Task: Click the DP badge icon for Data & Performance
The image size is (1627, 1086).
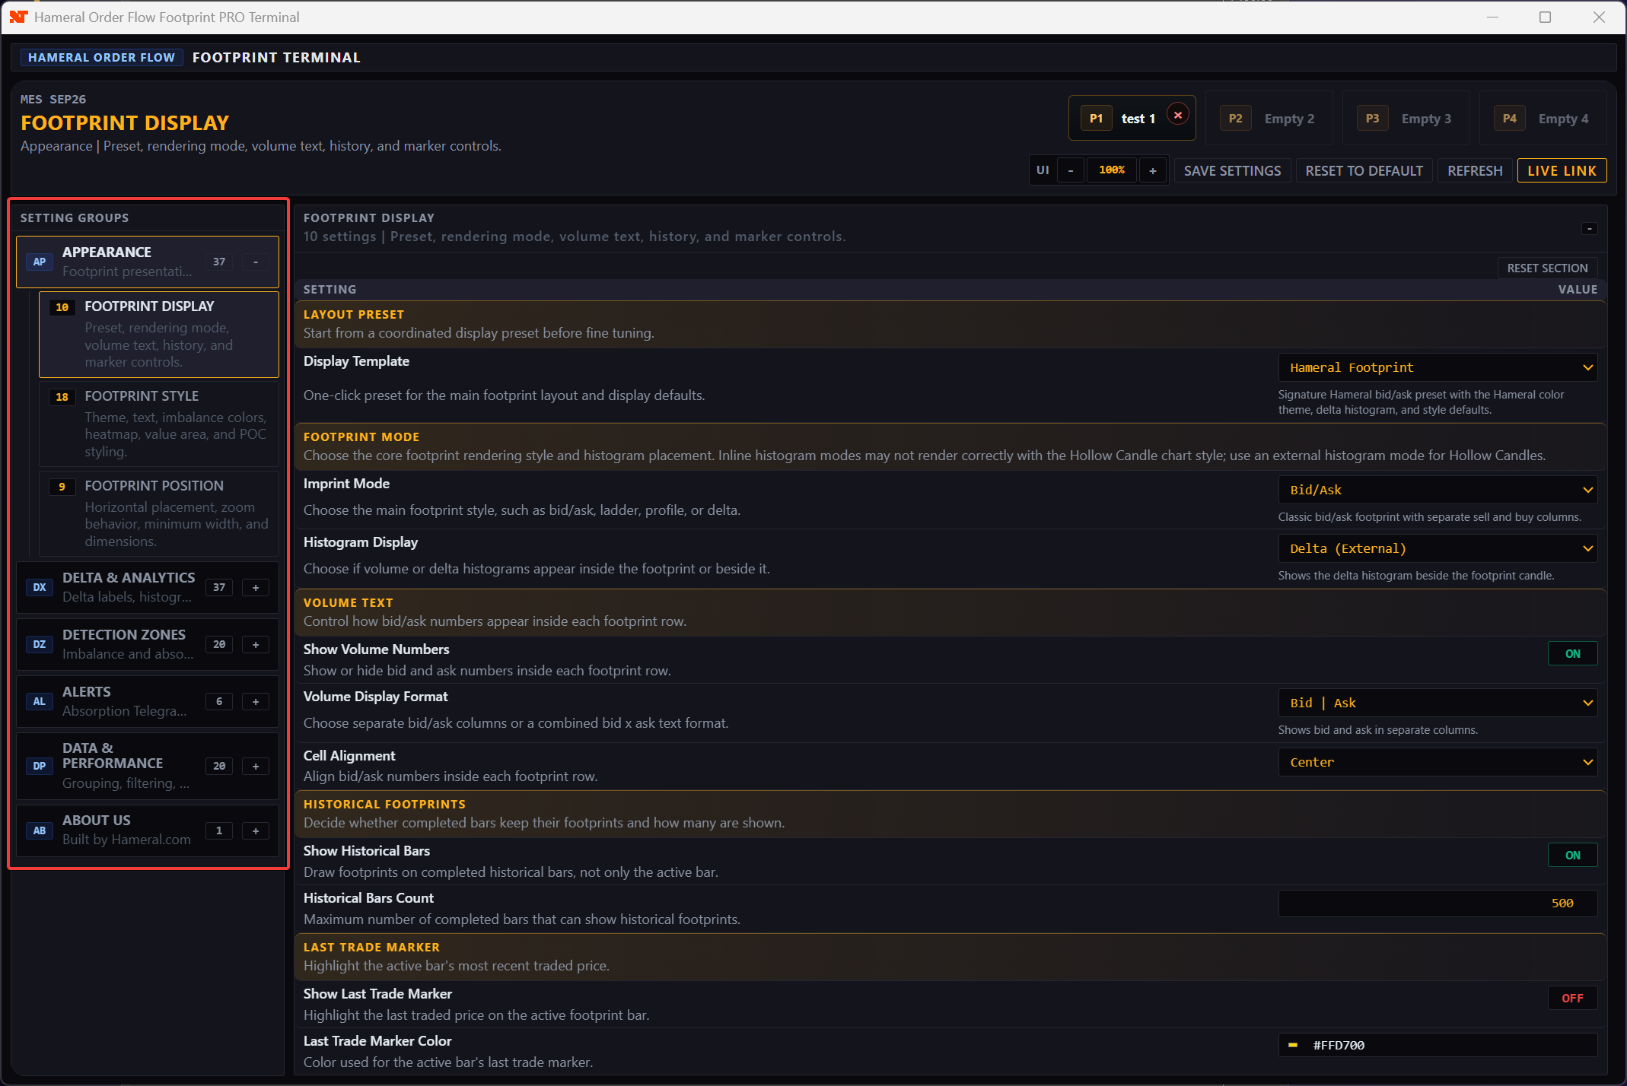Action: pyautogui.click(x=39, y=766)
